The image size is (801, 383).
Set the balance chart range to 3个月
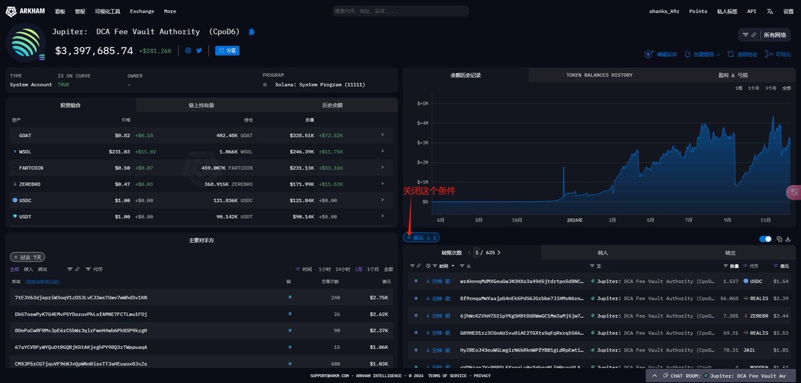pos(771,88)
